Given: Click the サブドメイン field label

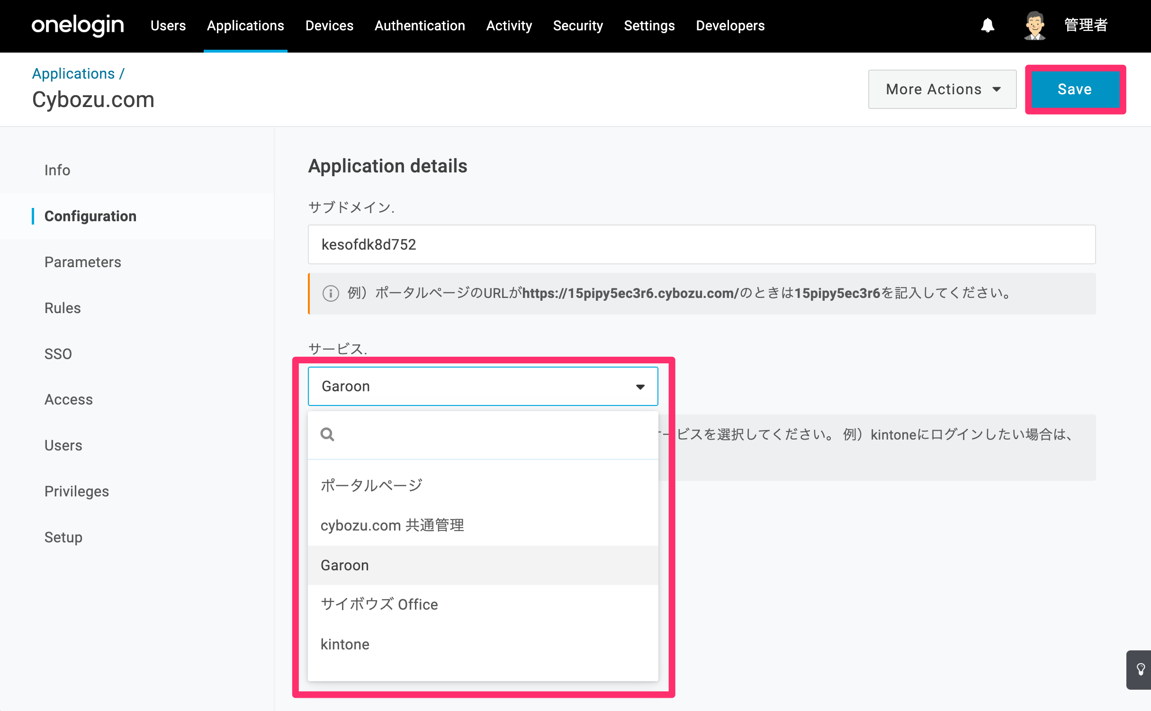Looking at the screenshot, I should coord(351,207).
